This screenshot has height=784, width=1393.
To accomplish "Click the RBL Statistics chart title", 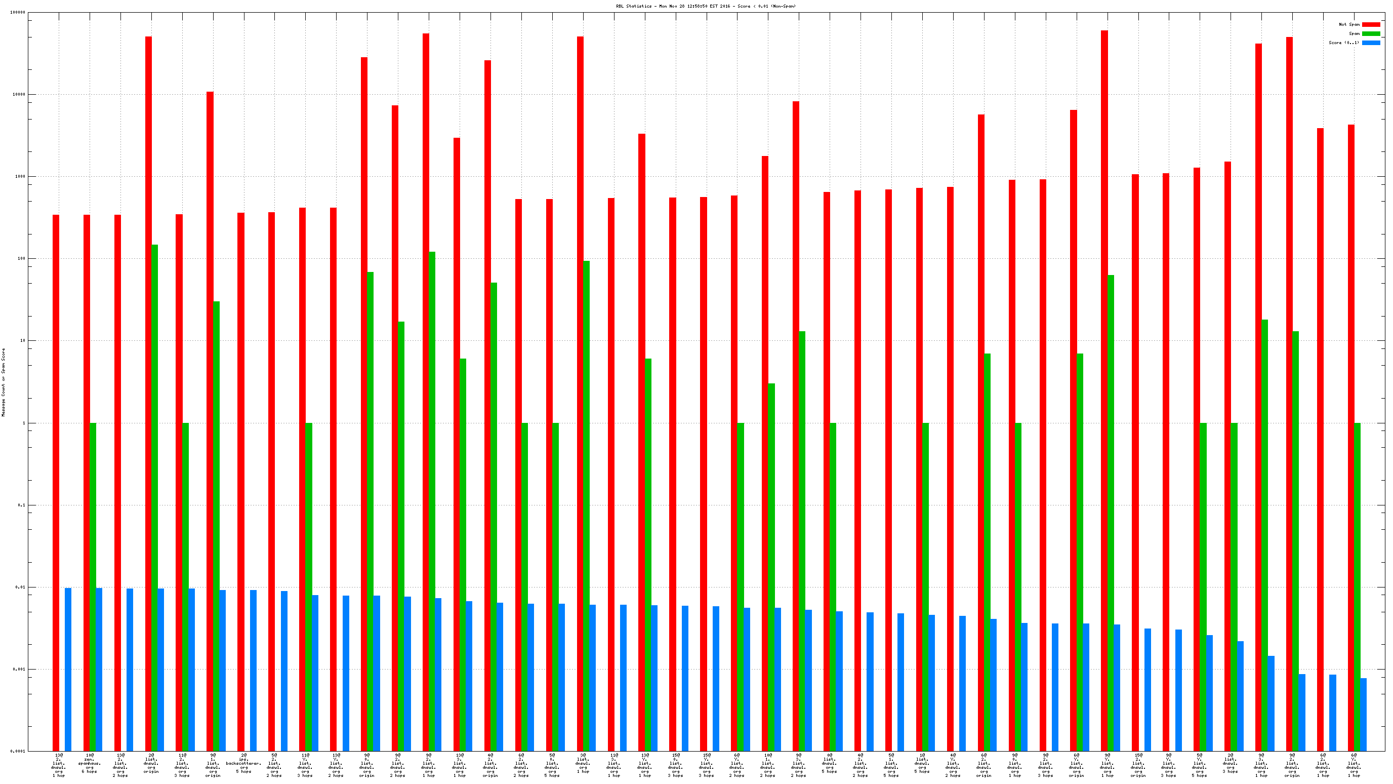I will (x=705, y=6).
